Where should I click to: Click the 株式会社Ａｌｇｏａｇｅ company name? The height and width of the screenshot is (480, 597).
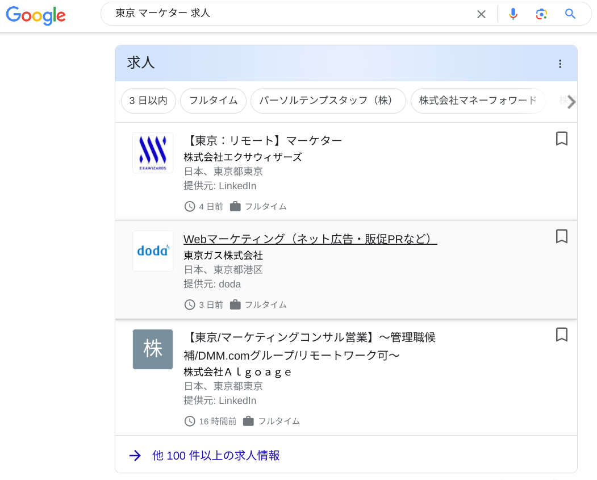[237, 372]
